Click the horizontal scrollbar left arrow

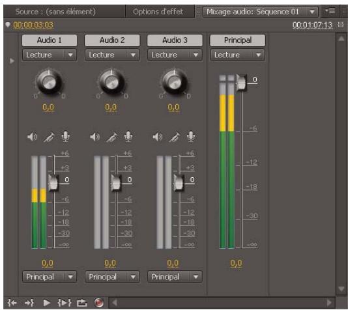115,302
